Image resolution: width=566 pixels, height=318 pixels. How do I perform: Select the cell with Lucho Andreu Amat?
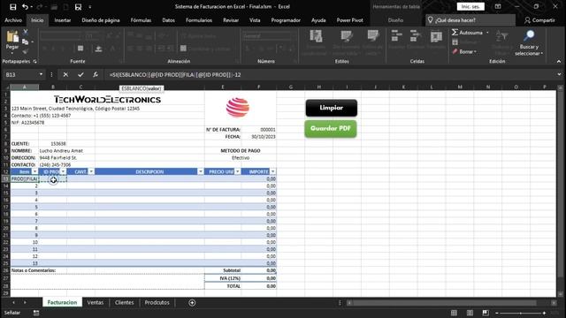click(61, 151)
